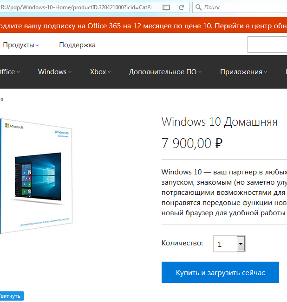The image size is (287, 302).
Task: Open the Дополнительное ПО menu
Action: click(x=165, y=72)
